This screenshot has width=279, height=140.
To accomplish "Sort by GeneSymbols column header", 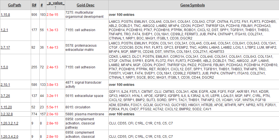I will pyautogui.click(x=193, y=5).
